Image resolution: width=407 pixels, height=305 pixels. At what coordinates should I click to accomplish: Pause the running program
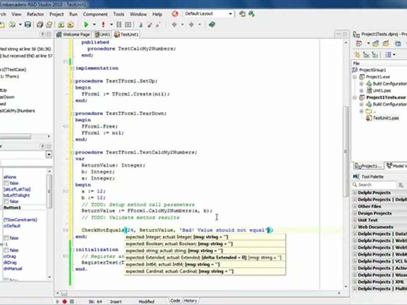coord(119,25)
